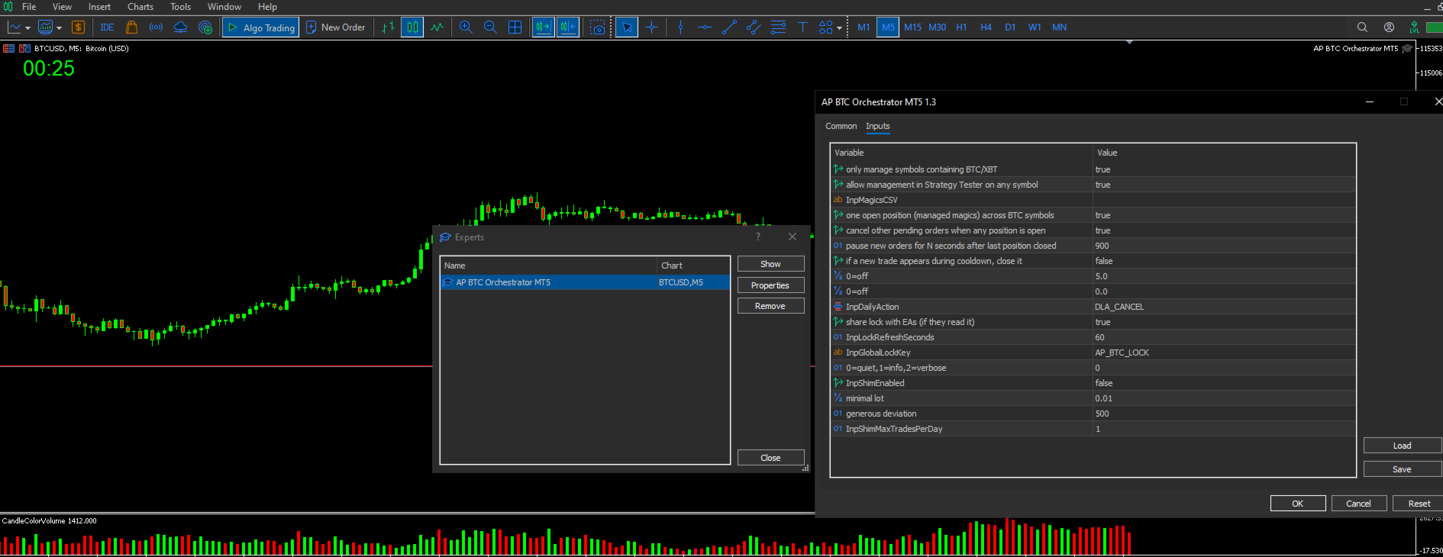The width and height of the screenshot is (1443, 557).
Task: Switch chart to line chart
Action: 437,27
